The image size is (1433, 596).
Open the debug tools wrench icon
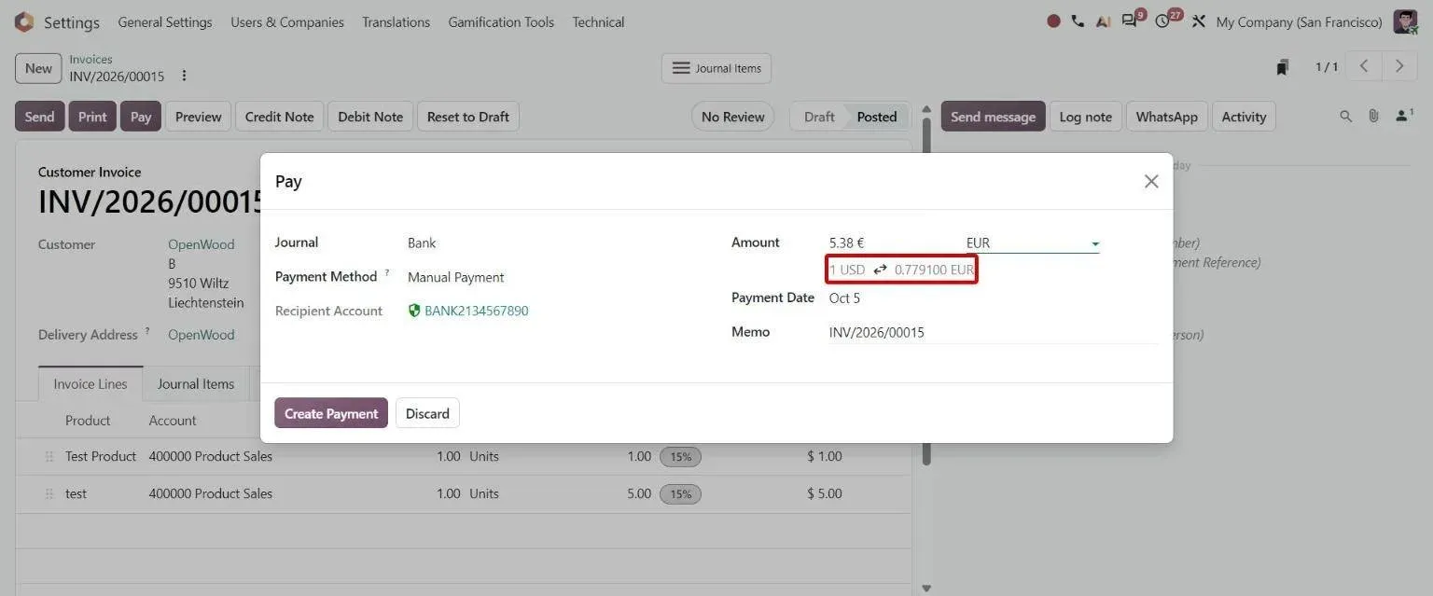coord(1199,21)
